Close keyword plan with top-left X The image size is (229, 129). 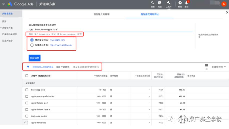pos(4,4)
